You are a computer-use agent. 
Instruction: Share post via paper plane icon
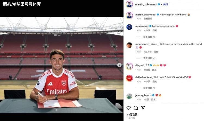143,108
